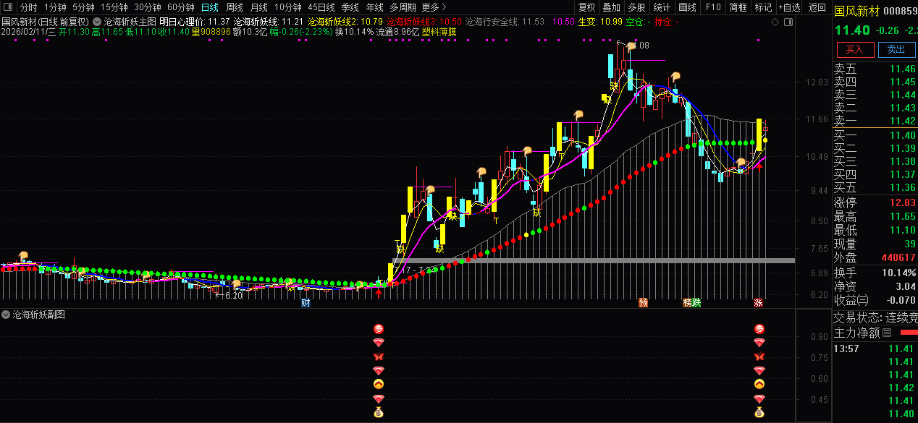Click the 叠加 overlay button
This screenshot has width=918, height=423.
pos(612,7)
